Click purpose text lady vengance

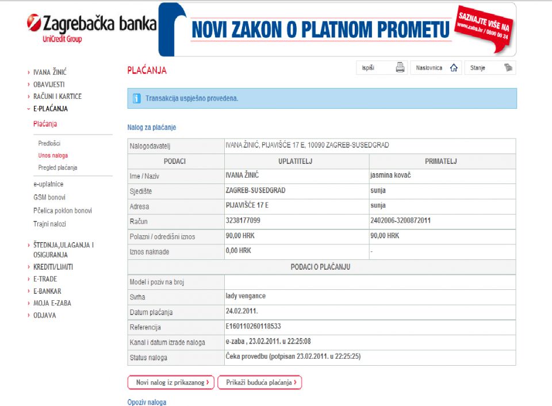(x=246, y=296)
